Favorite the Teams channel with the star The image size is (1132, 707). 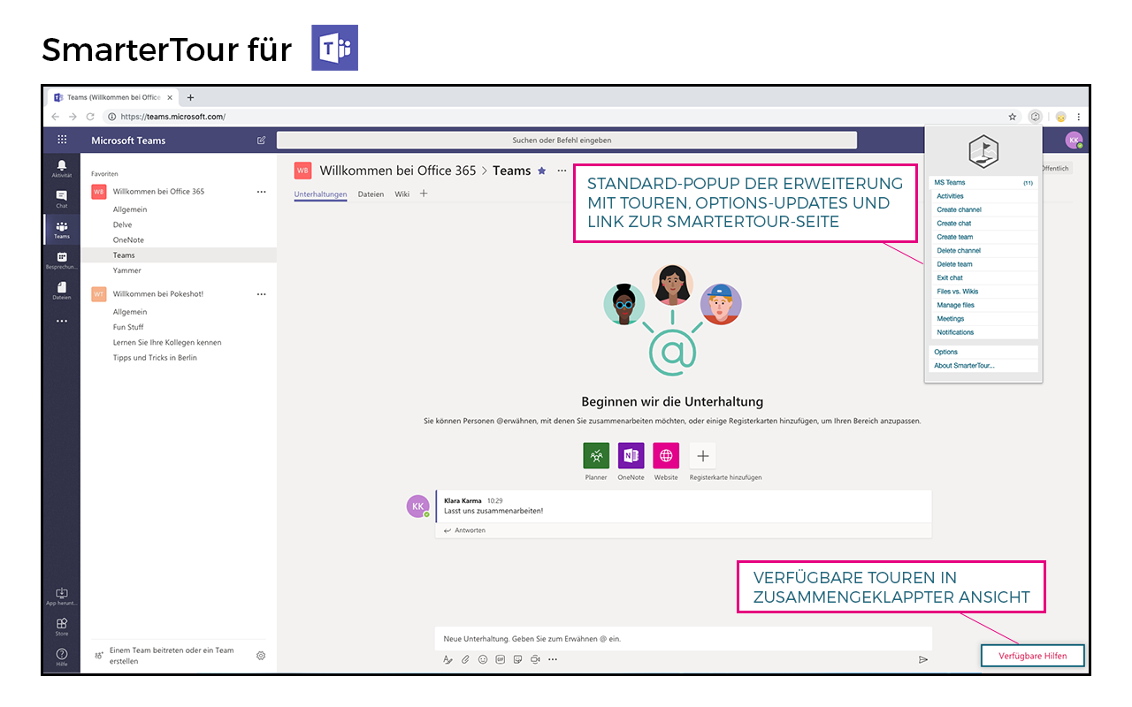(x=542, y=171)
